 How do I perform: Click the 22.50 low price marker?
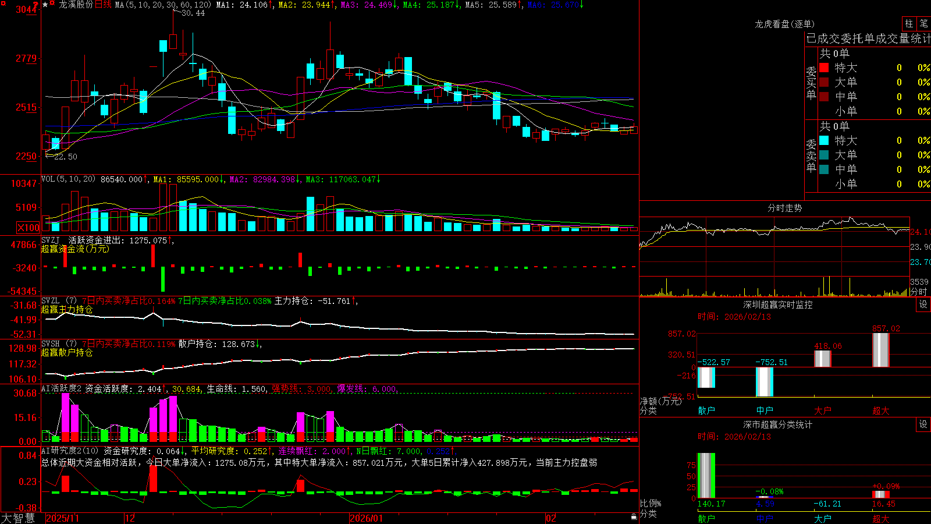[65, 157]
